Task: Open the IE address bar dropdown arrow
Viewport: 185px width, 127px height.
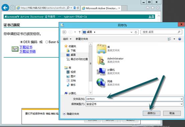Action: (71, 8)
